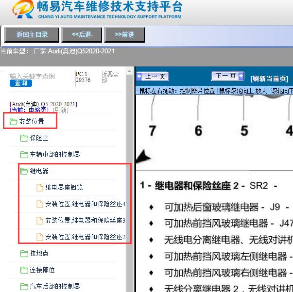Click diagram callout number 5

(x=244, y=130)
